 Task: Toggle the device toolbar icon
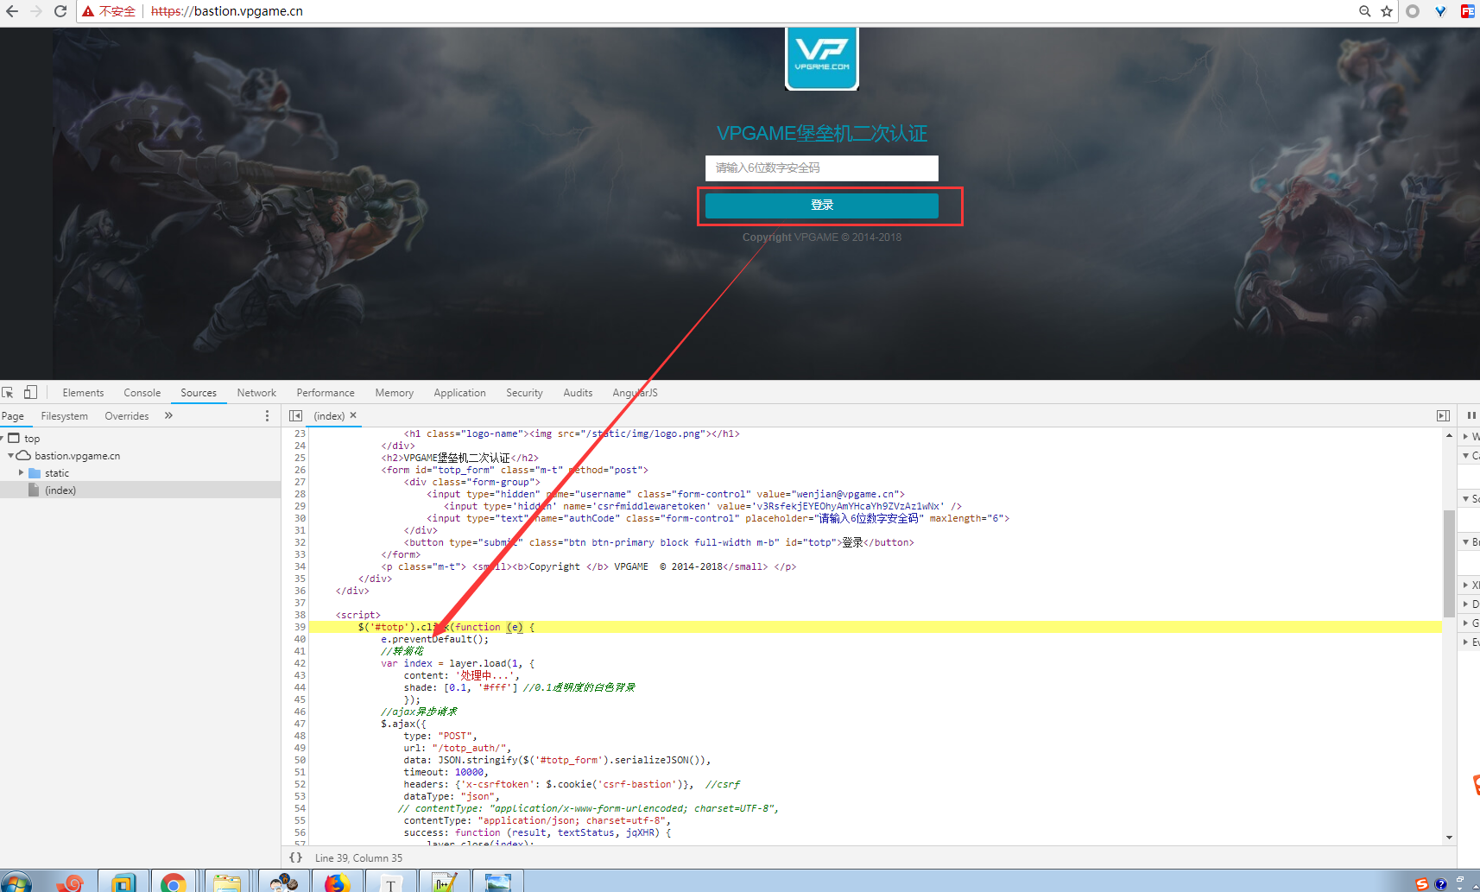click(x=30, y=392)
